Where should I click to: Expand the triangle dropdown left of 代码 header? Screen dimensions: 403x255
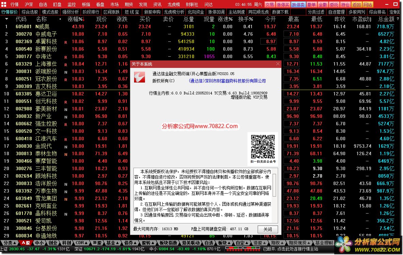point(7,19)
